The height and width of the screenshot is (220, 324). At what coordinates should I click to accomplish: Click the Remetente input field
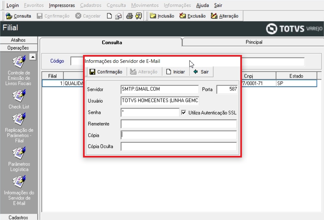[x=179, y=124]
